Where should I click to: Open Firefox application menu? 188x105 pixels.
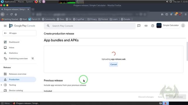click(x=185, y=14)
